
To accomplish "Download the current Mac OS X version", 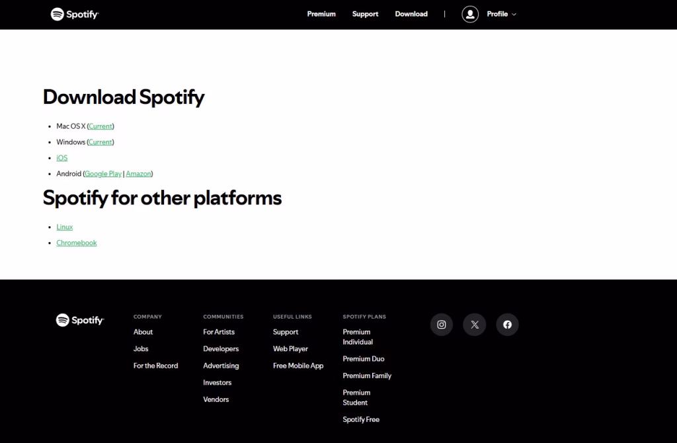I will click(100, 126).
